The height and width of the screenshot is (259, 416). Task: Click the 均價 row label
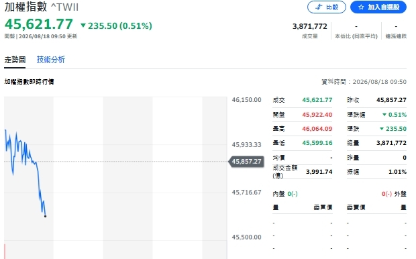point(278,158)
